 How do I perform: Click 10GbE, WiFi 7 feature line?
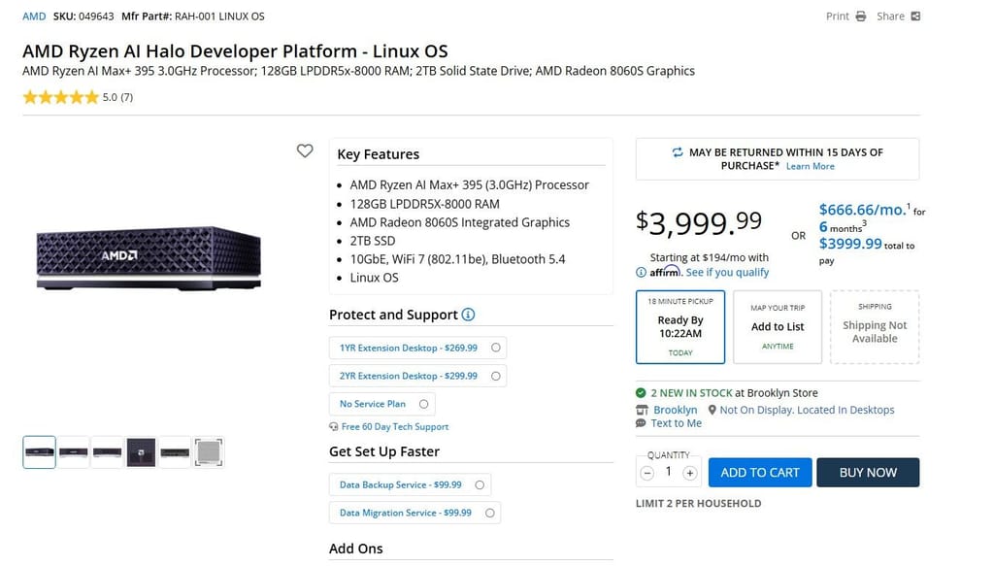coord(458,259)
